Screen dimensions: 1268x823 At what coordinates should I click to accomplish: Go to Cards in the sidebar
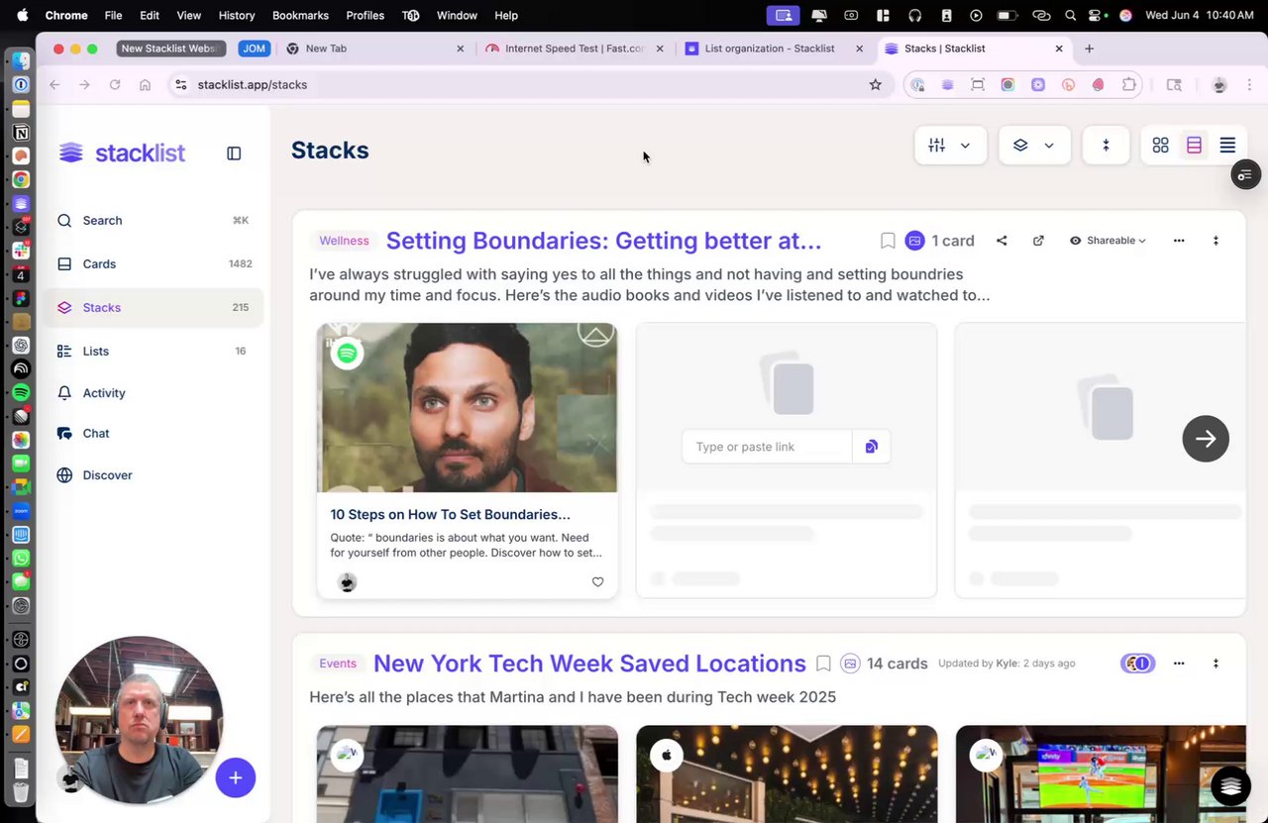coord(154,264)
